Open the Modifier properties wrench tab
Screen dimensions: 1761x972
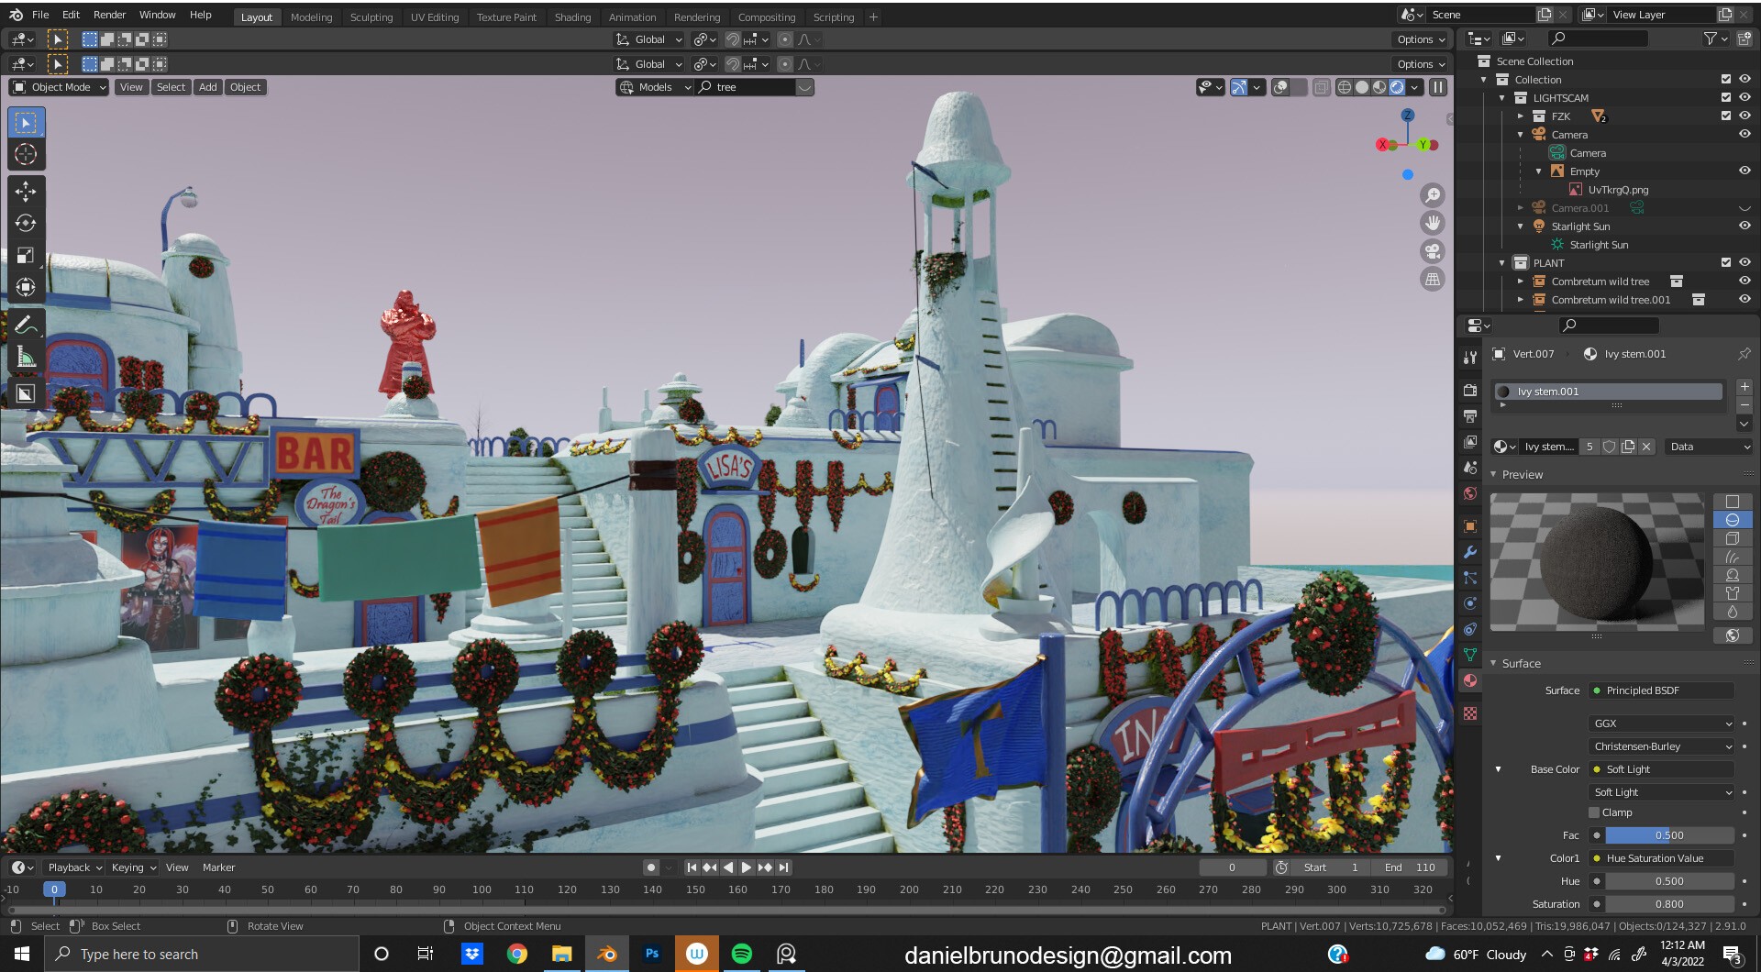click(x=1470, y=552)
